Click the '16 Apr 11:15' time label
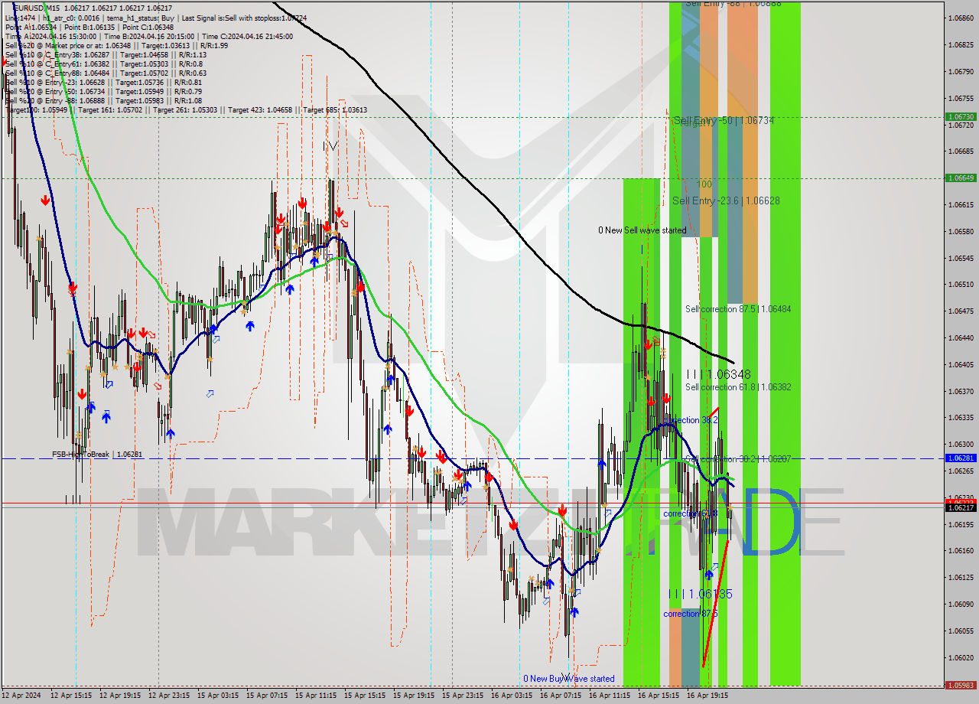The width and height of the screenshot is (979, 704). tap(610, 696)
